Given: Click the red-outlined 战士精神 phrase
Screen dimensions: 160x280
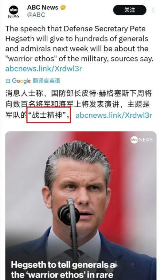Looking at the screenshot, I should pos(49,115).
